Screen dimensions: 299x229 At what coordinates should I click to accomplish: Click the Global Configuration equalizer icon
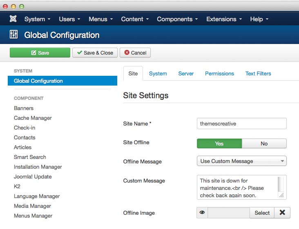pos(13,35)
